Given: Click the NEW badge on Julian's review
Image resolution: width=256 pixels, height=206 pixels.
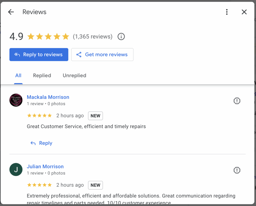Looking at the screenshot, I should click(95, 185).
